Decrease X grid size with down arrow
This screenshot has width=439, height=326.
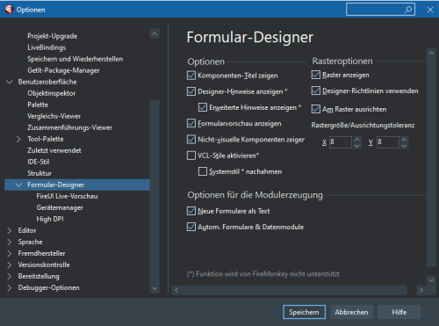tap(357, 146)
